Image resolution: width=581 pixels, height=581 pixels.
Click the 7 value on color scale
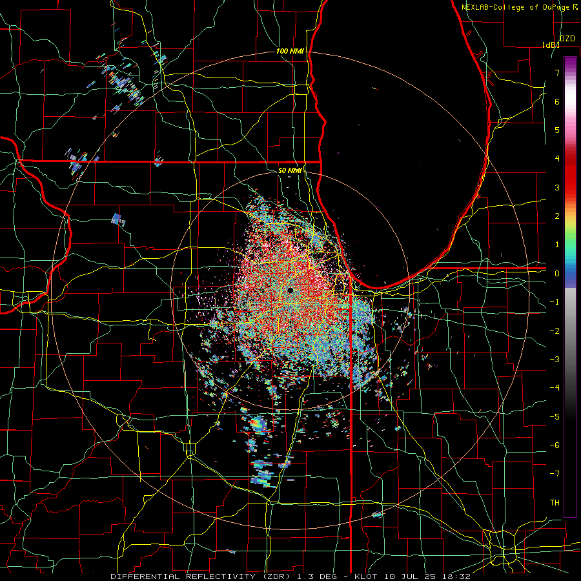(557, 72)
